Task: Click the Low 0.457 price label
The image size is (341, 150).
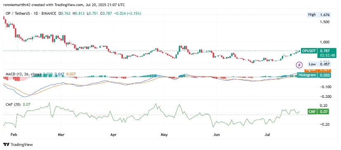Action: [320, 64]
